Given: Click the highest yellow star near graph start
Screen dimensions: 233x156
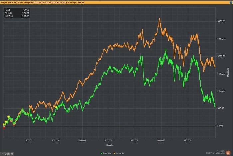Looking at the screenshot, I should click(x=8, y=117).
